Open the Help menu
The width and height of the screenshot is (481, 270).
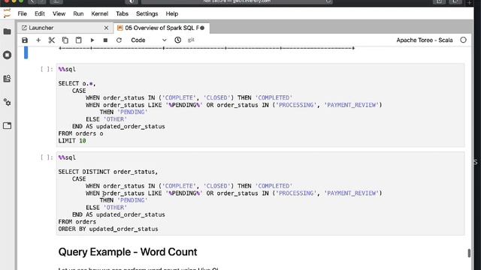tap(172, 13)
